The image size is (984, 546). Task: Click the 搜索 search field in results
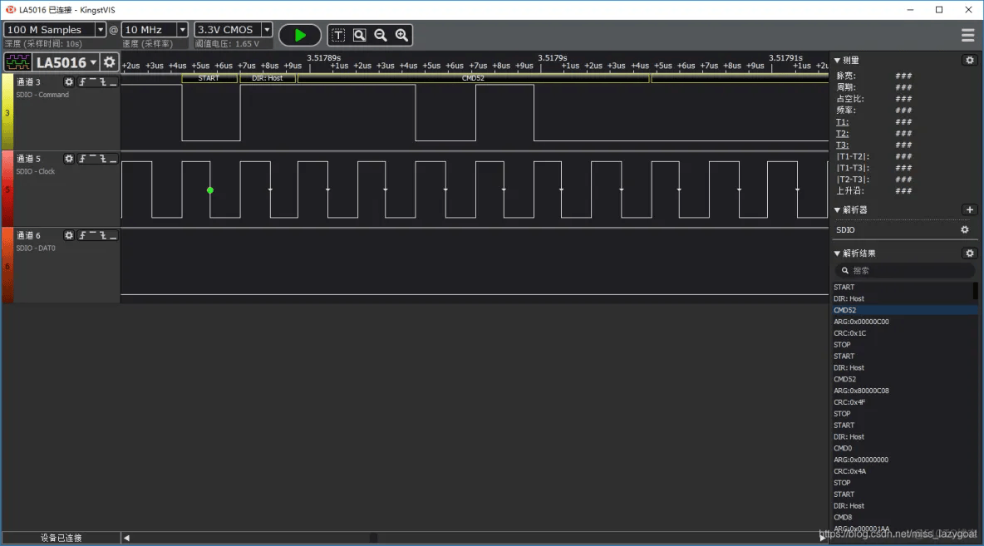coord(904,270)
